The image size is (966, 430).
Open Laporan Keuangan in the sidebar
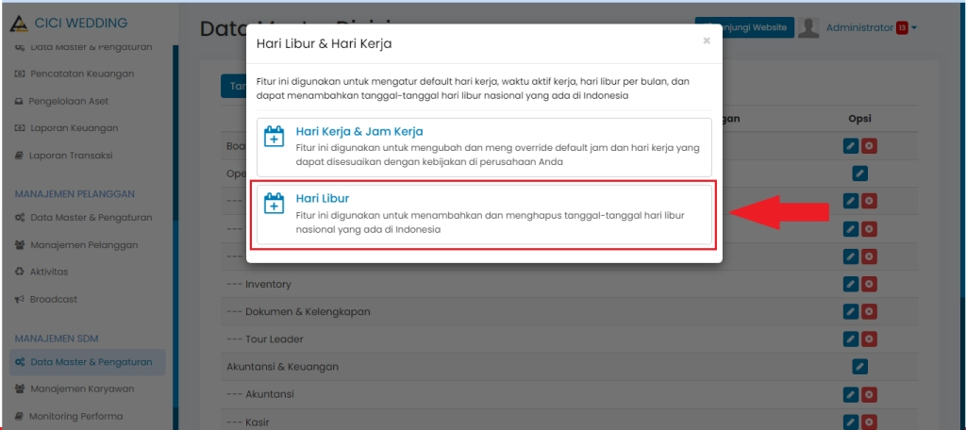click(66, 128)
